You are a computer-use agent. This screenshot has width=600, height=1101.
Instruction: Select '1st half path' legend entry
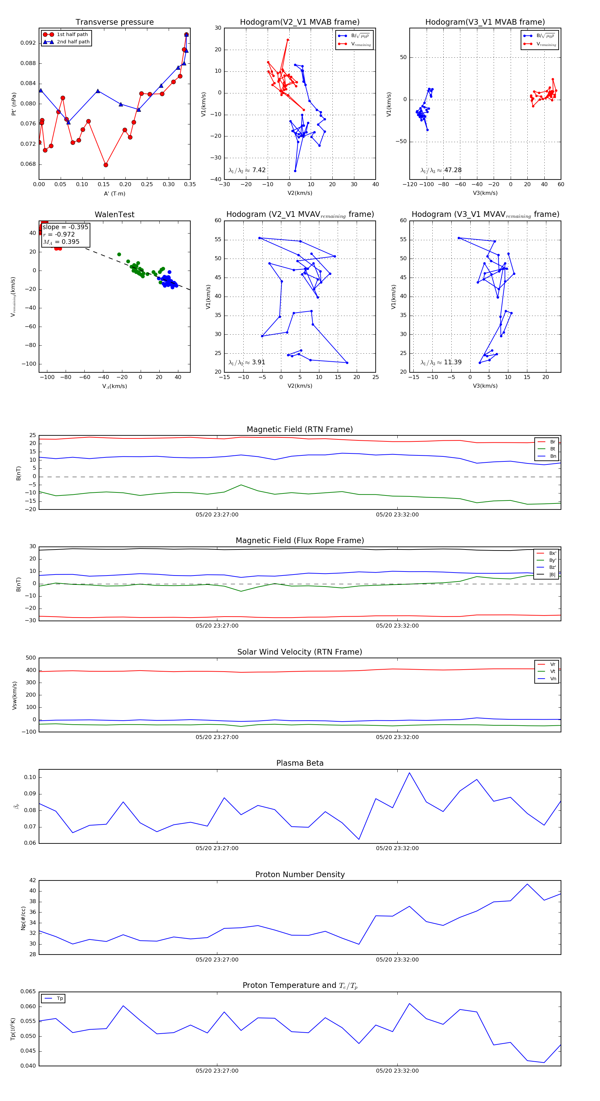point(66,35)
